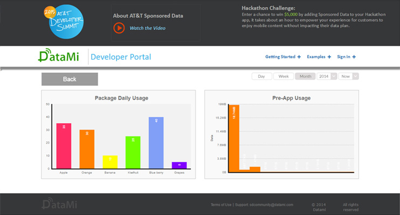The image size is (400, 215).
Task: Click the Sign In menu item
Action: pos(343,57)
